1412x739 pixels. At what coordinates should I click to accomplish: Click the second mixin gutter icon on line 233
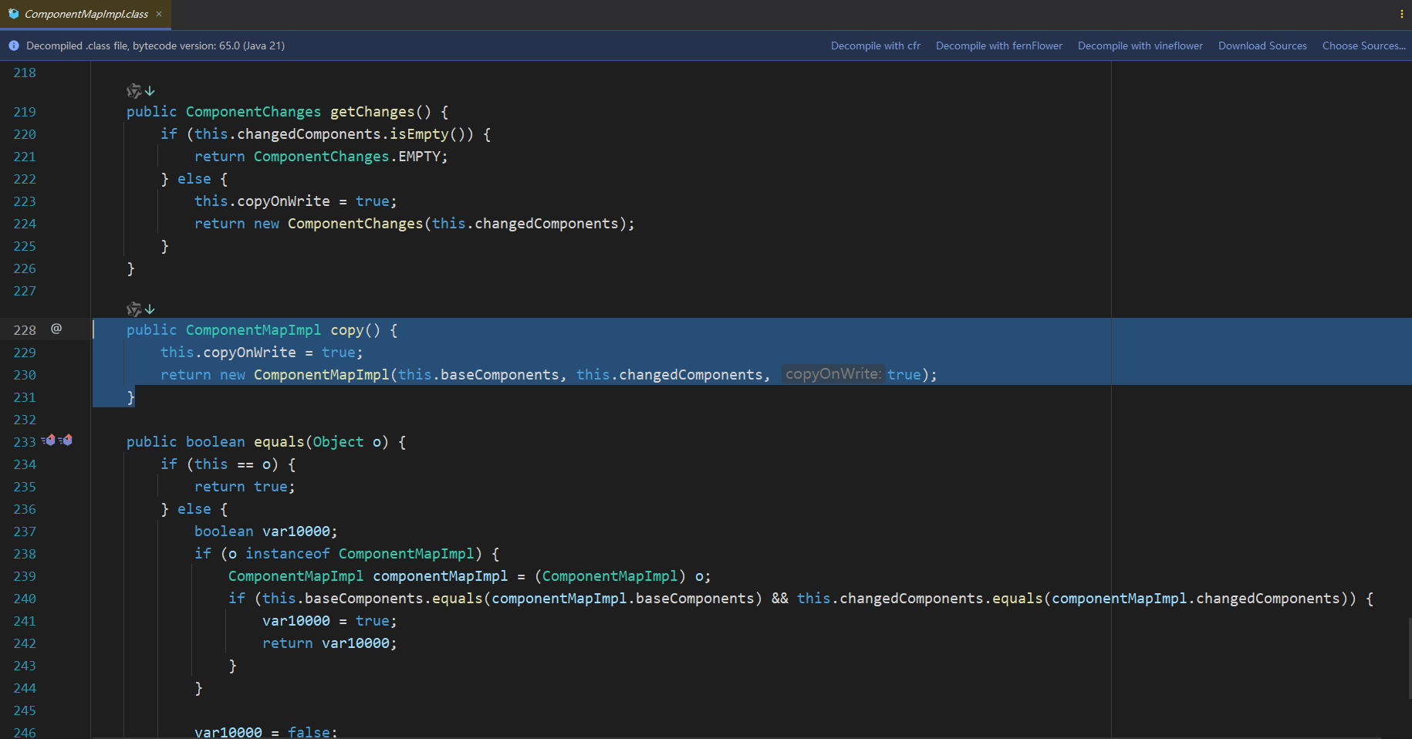coord(66,440)
